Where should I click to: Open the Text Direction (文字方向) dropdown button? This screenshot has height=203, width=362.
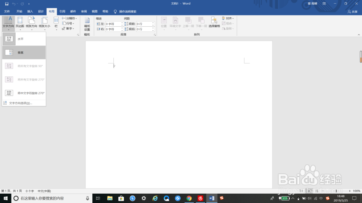point(8,23)
